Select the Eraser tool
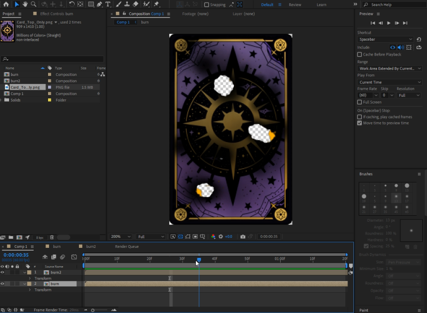Screen dimensions: 427x313 [x=136, y=4]
